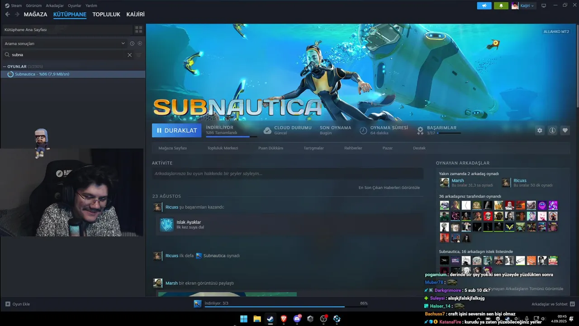The width and height of the screenshot is (579, 326).
Task: Click the activity comment input box
Action: (x=288, y=173)
